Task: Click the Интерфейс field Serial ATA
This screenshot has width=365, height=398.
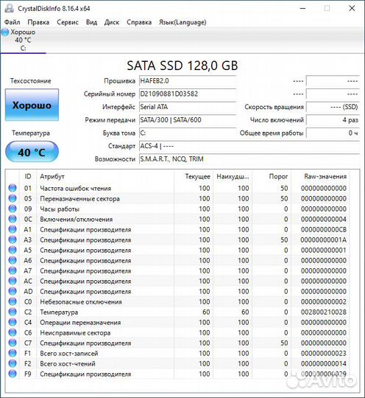Action: [x=188, y=107]
